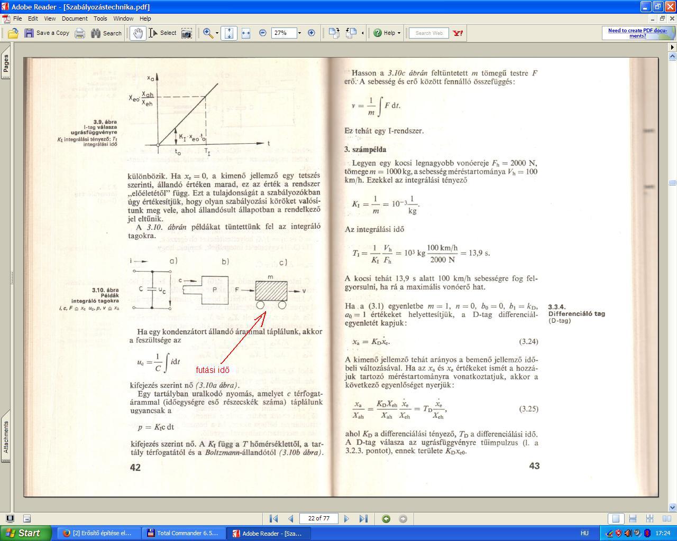677x541 pixels.
Task: Activate the Select text tool
Action: (162, 33)
